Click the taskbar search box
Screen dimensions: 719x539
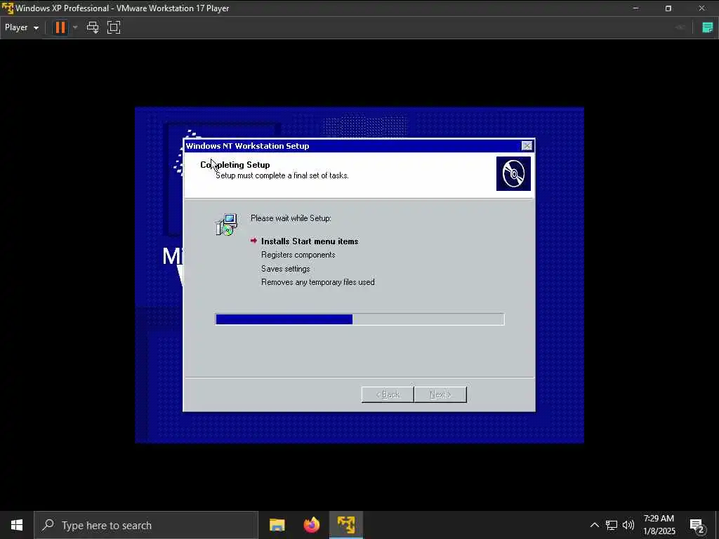click(146, 525)
